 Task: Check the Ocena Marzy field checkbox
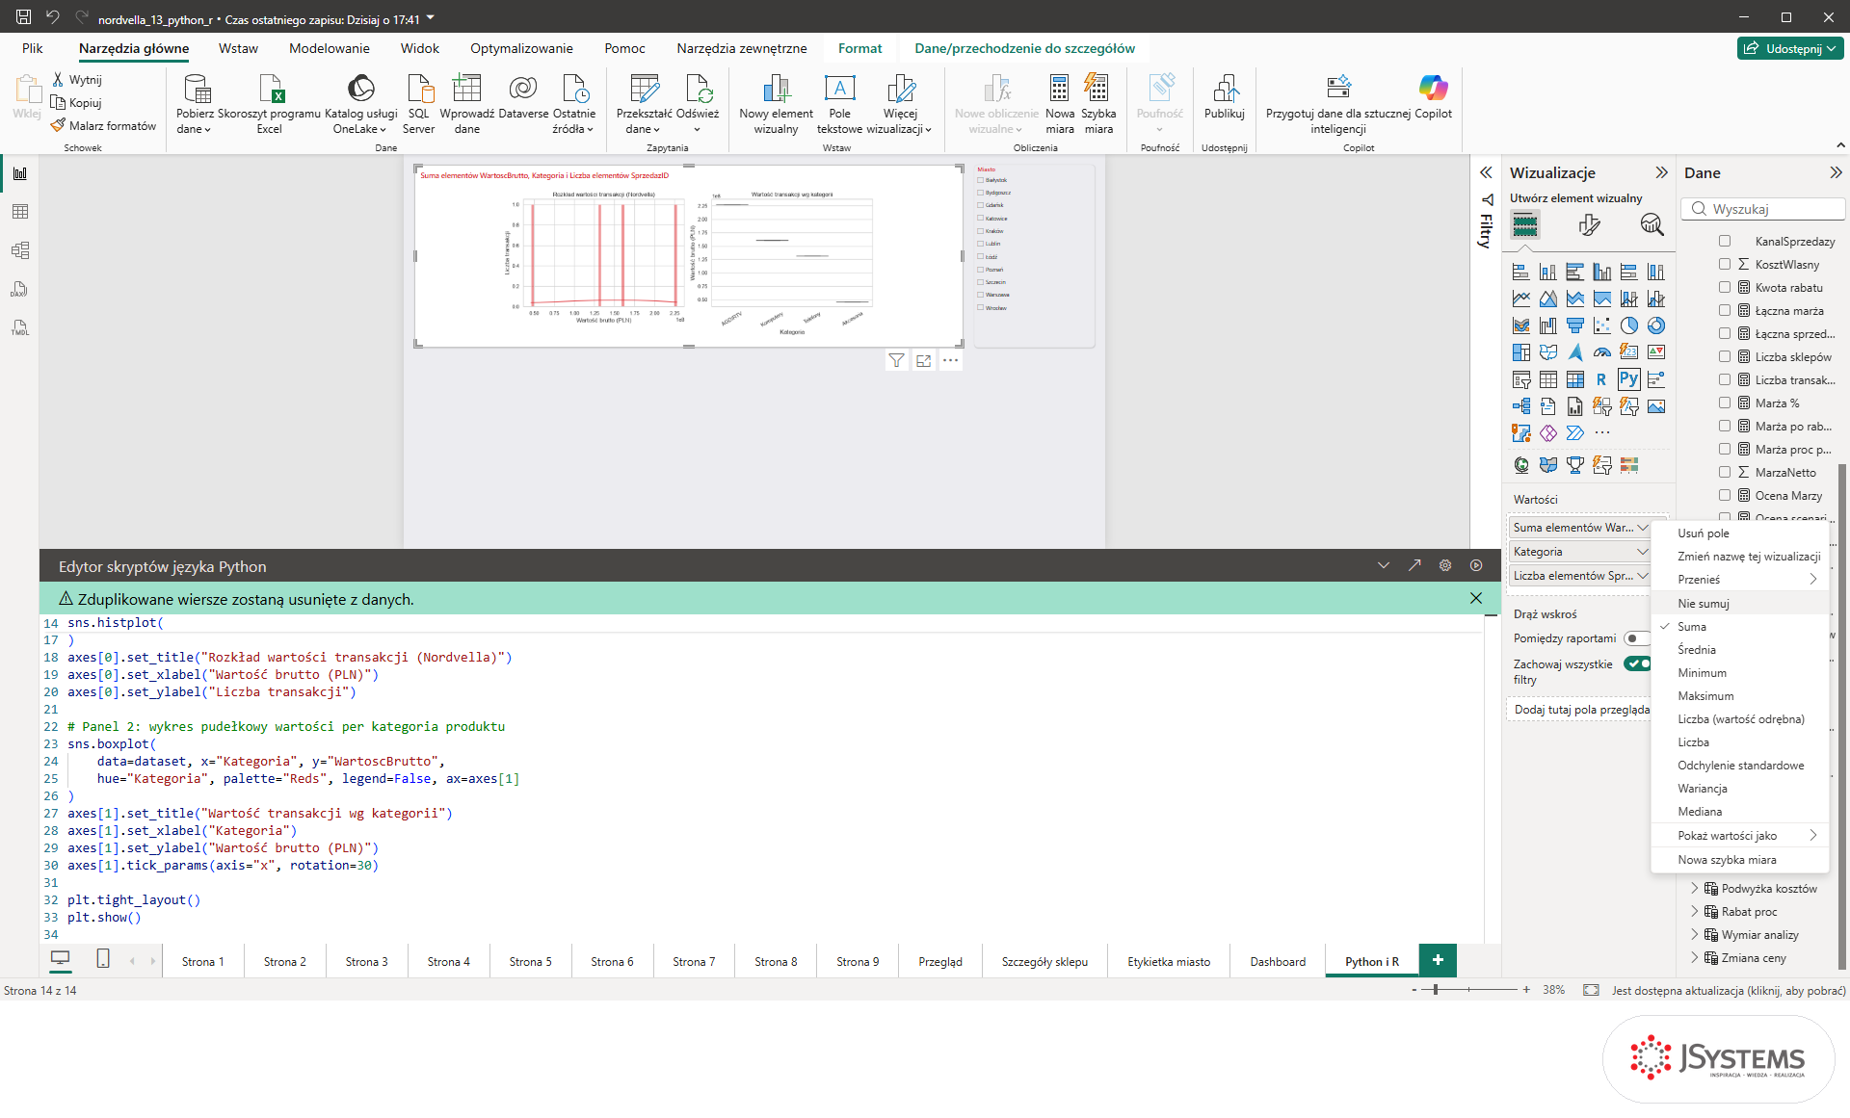point(1725,495)
